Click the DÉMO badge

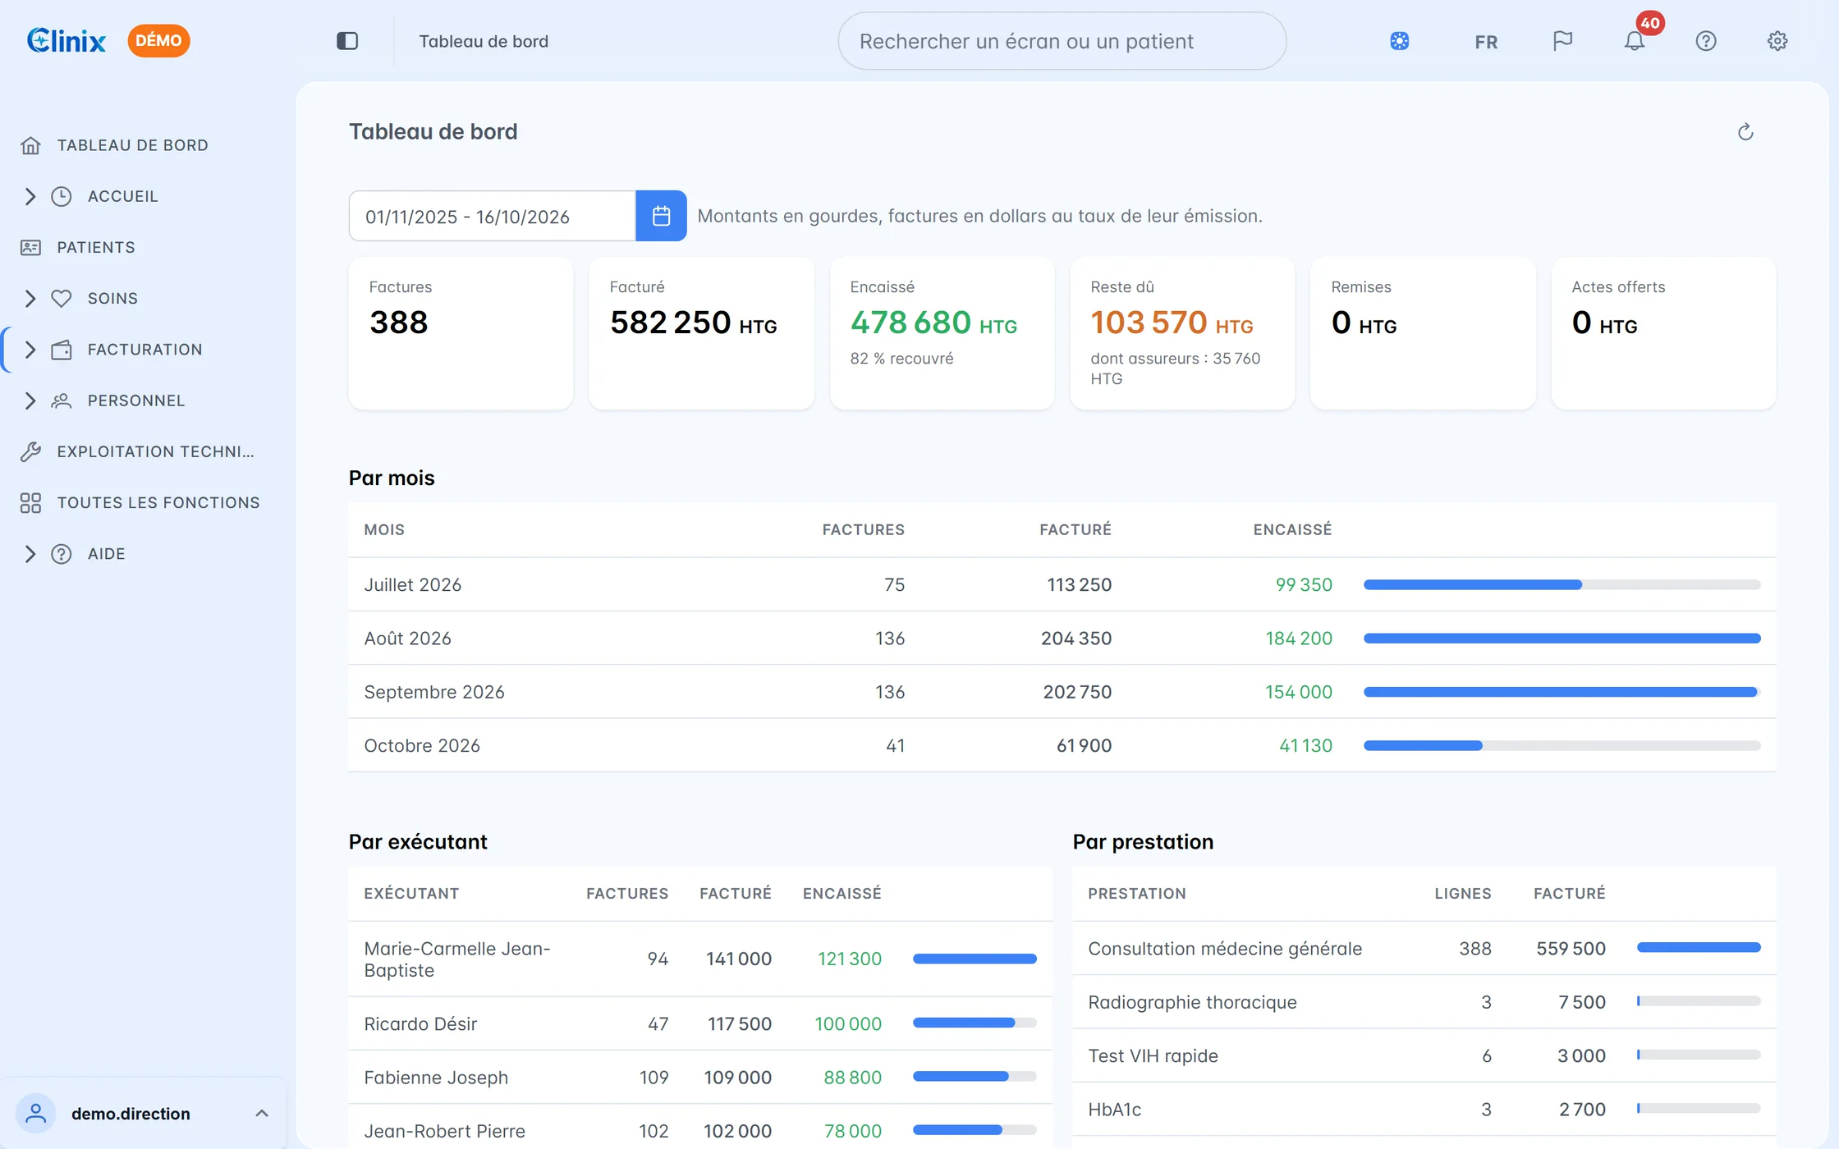(x=158, y=41)
